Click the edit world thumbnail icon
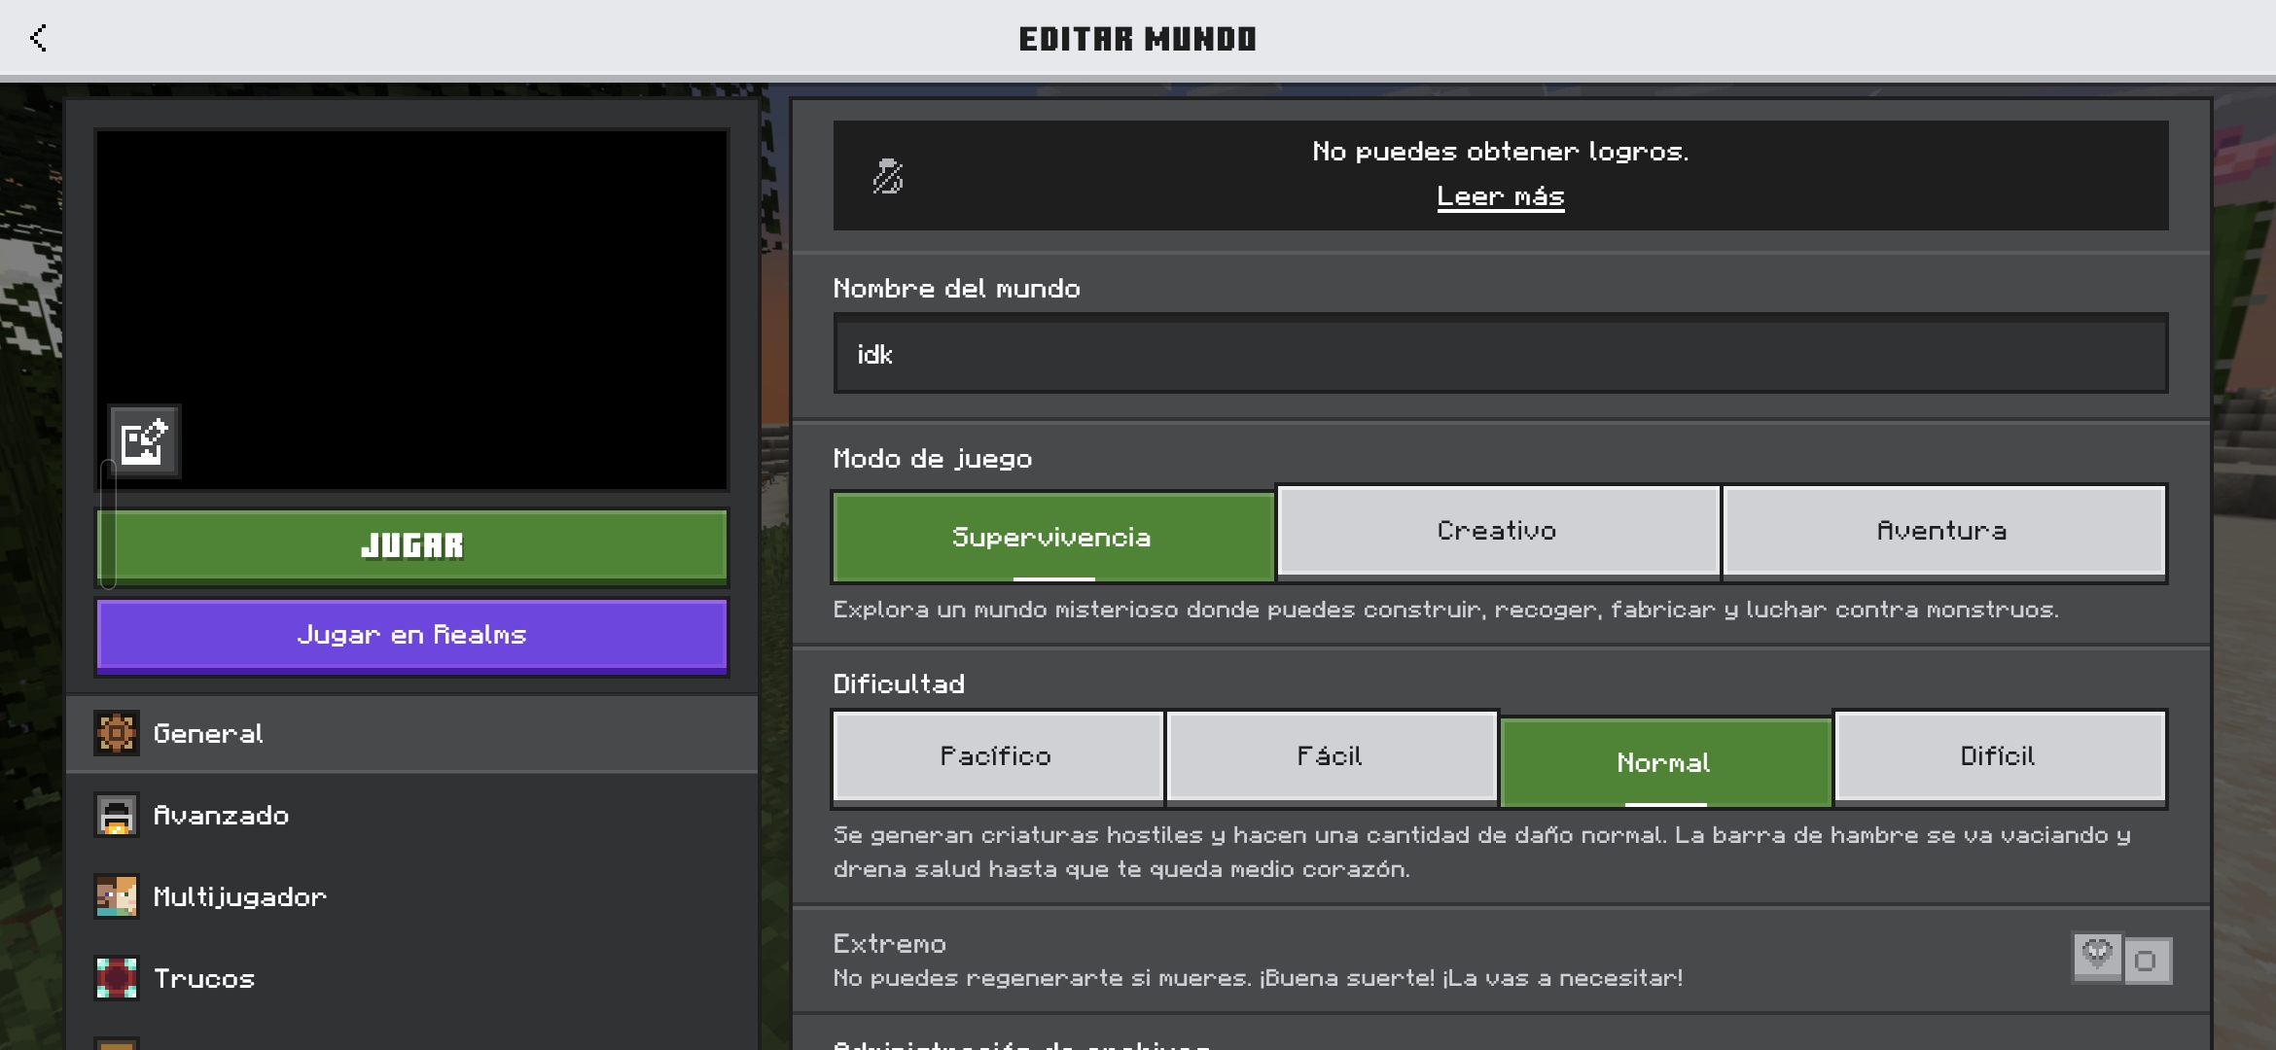This screenshot has height=1050, width=2276. pyautogui.click(x=144, y=441)
